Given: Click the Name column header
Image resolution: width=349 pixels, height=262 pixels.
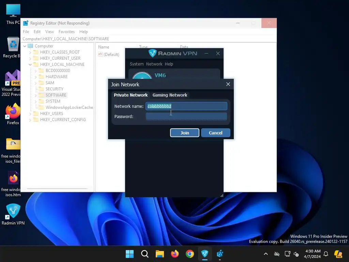Looking at the screenshot, I should pyautogui.click(x=104, y=47).
